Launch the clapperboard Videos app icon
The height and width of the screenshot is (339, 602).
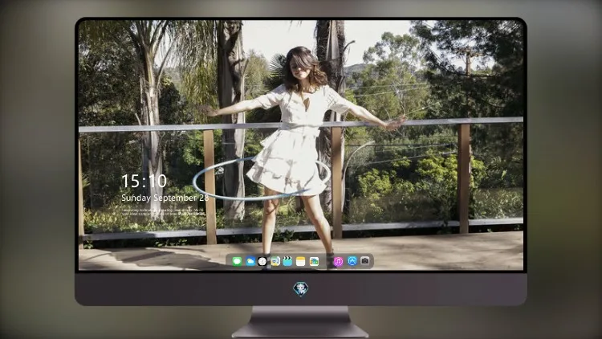[x=287, y=261]
